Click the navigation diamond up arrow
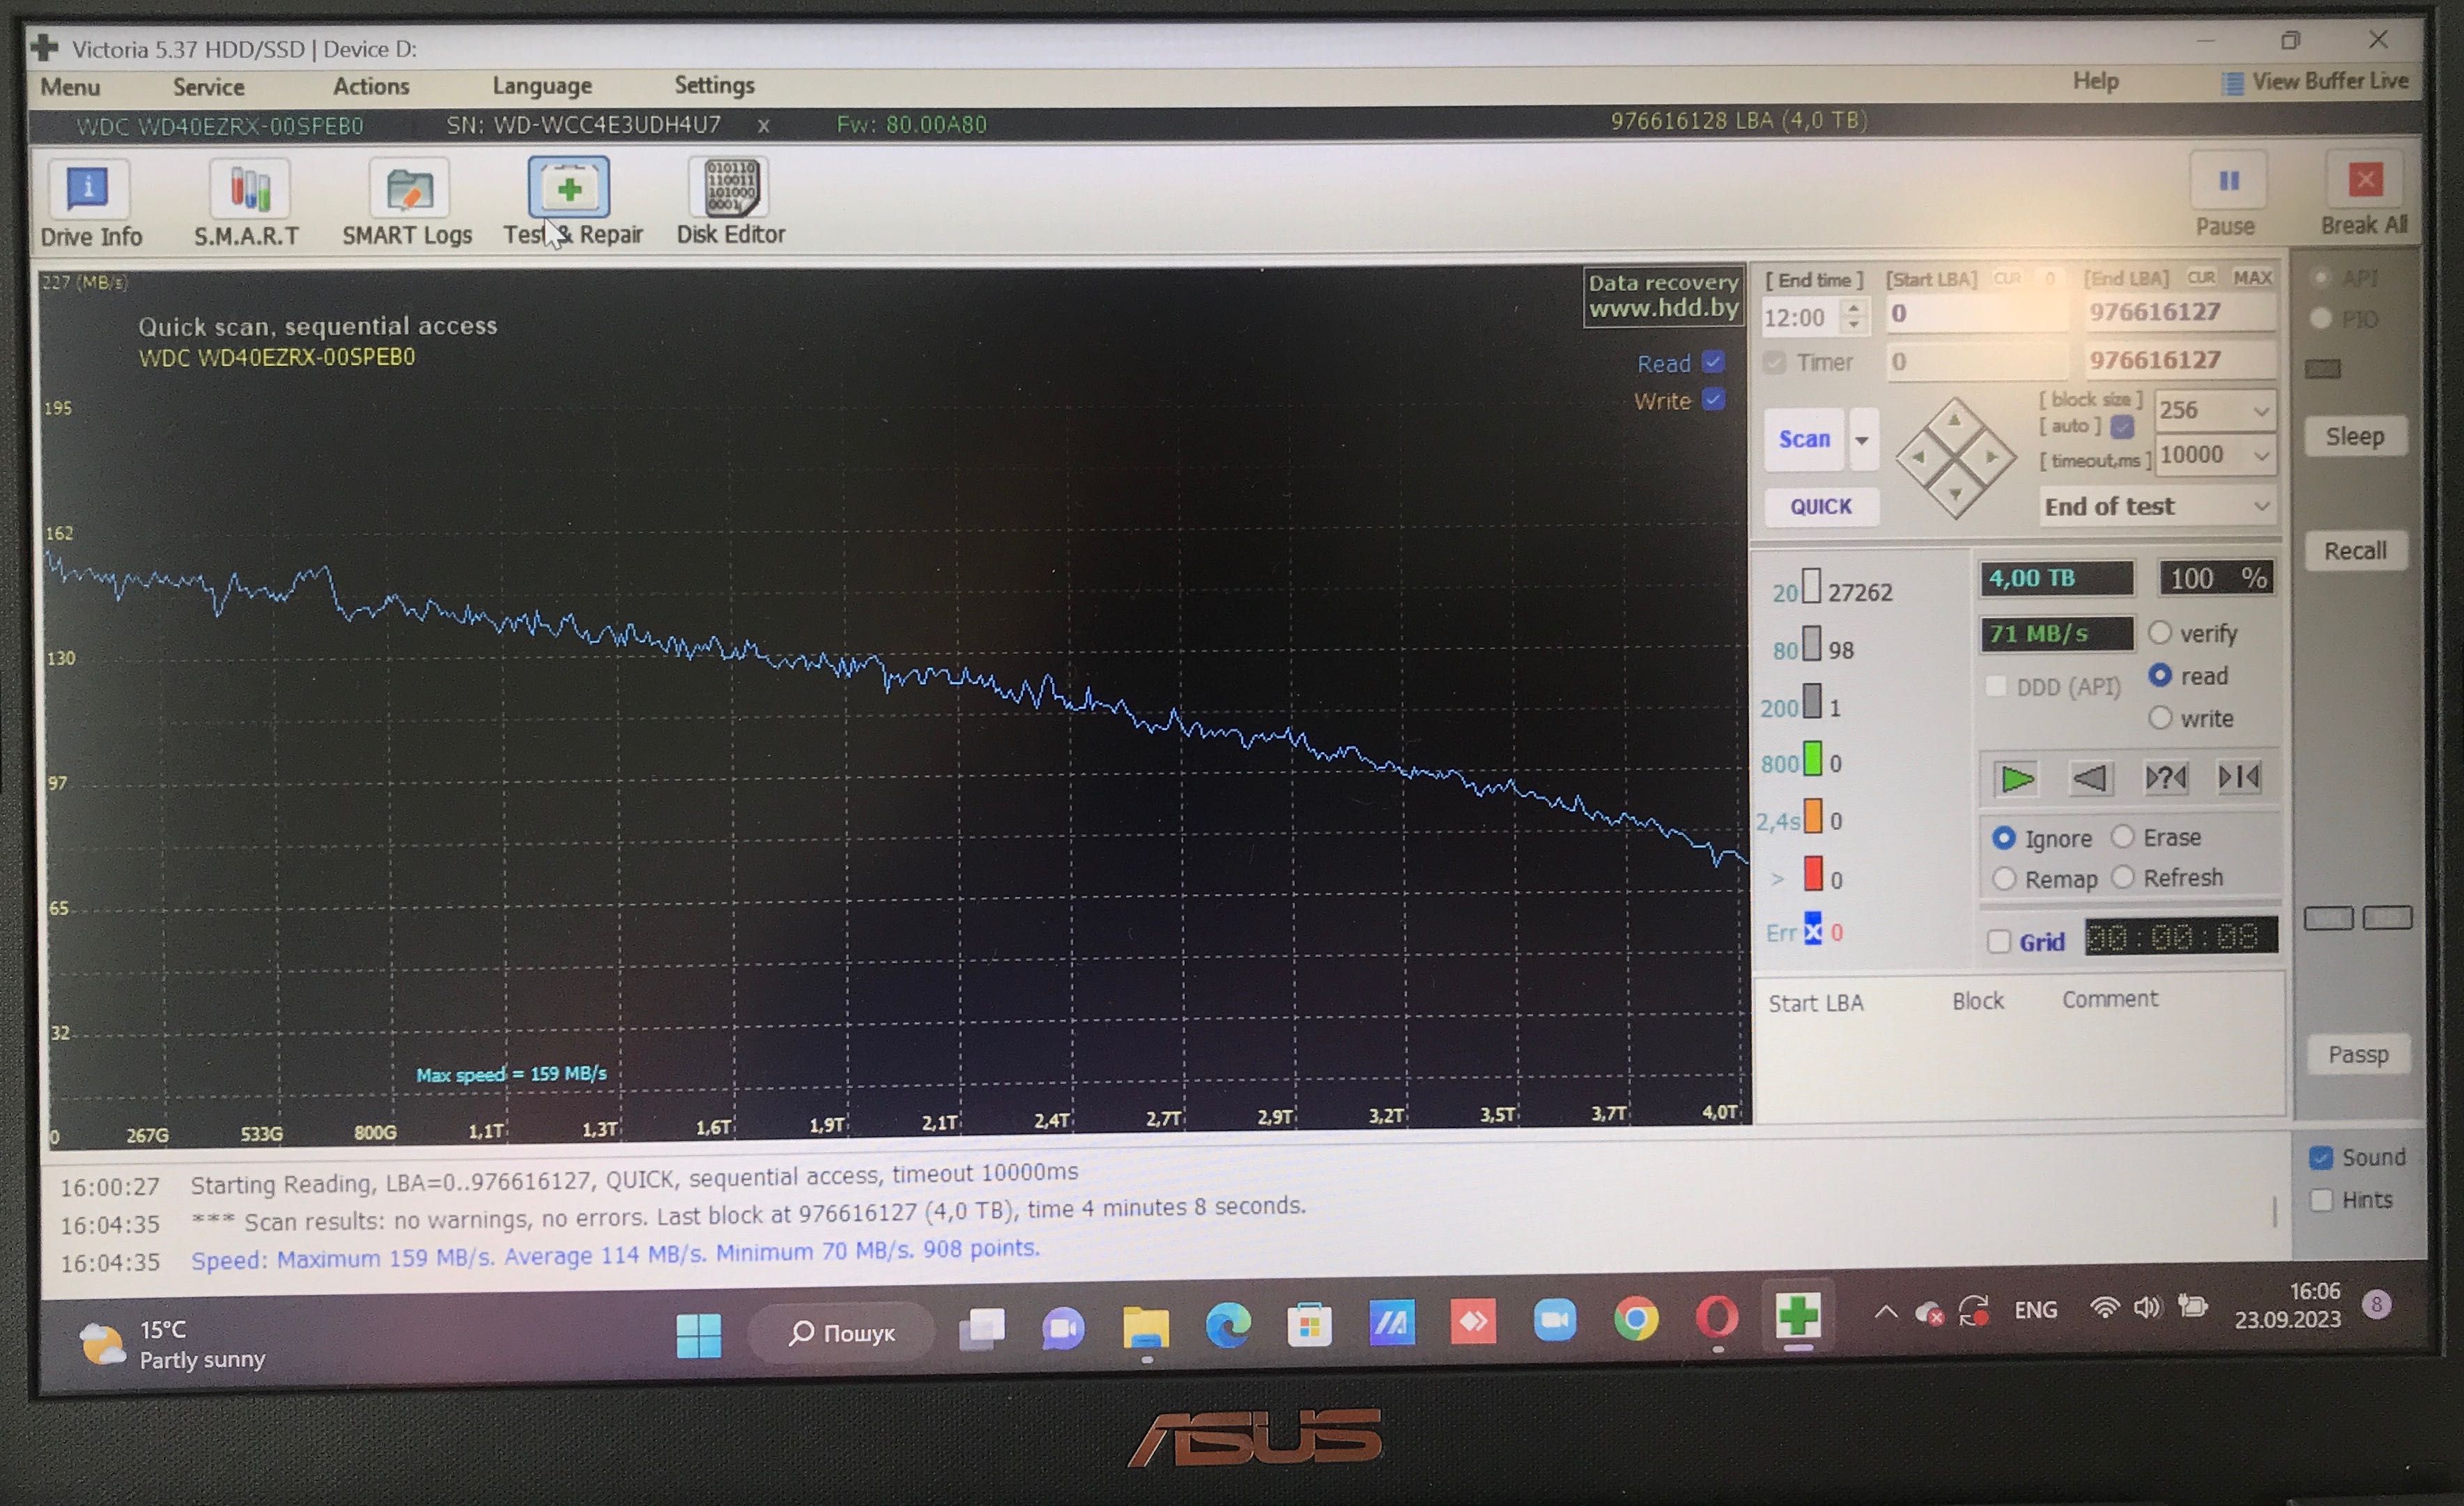 [x=1954, y=420]
